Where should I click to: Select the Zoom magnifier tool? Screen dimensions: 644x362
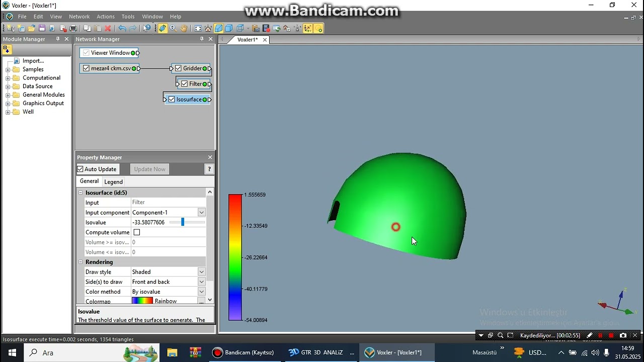point(174,29)
